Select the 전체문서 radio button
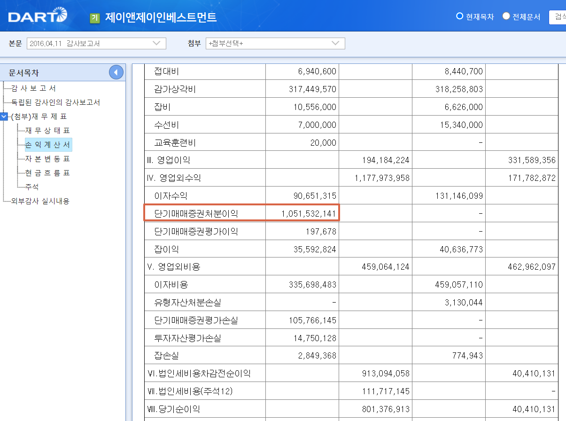Image resolution: width=566 pixels, height=421 pixels. (506, 16)
